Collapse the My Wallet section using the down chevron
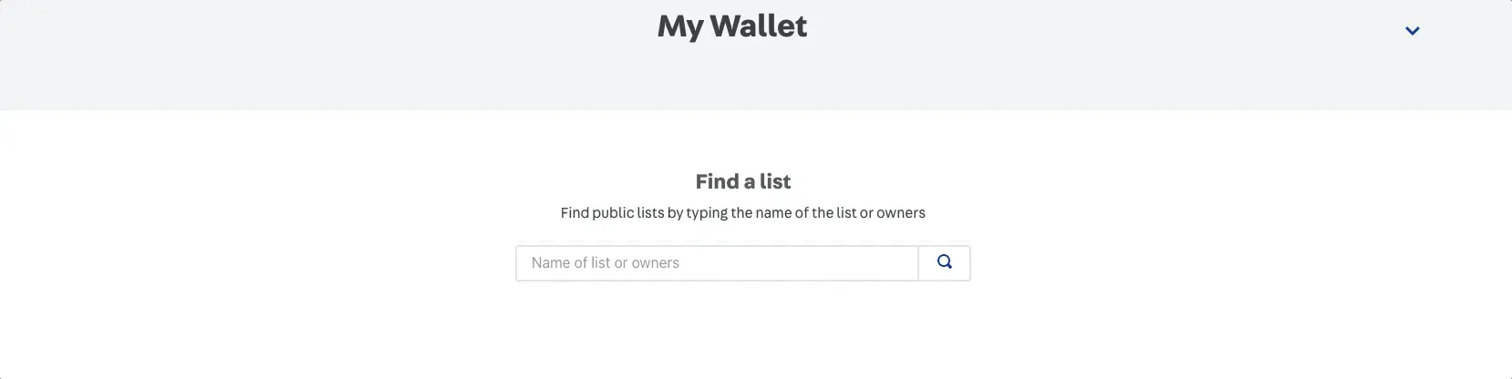This screenshot has width=1512, height=379. [1412, 31]
